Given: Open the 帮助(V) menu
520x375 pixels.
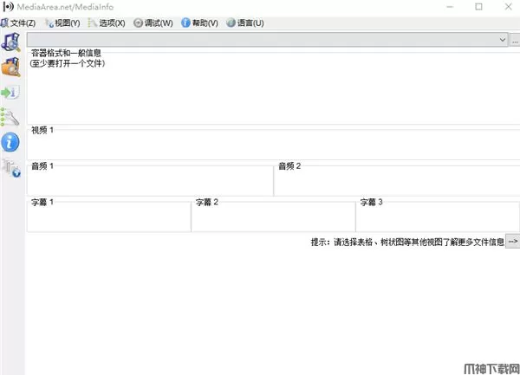Looking at the screenshot, I should coord(199,23).
